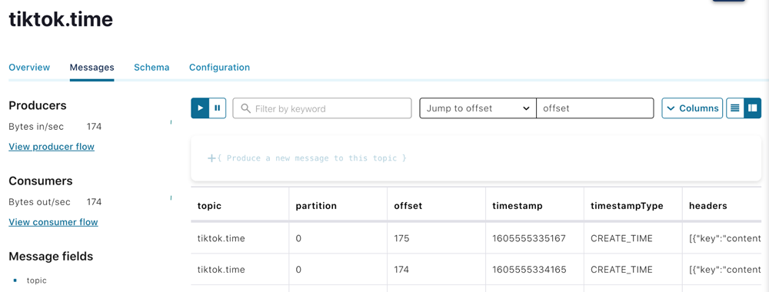Open View producer flow link

coord(52,147)
